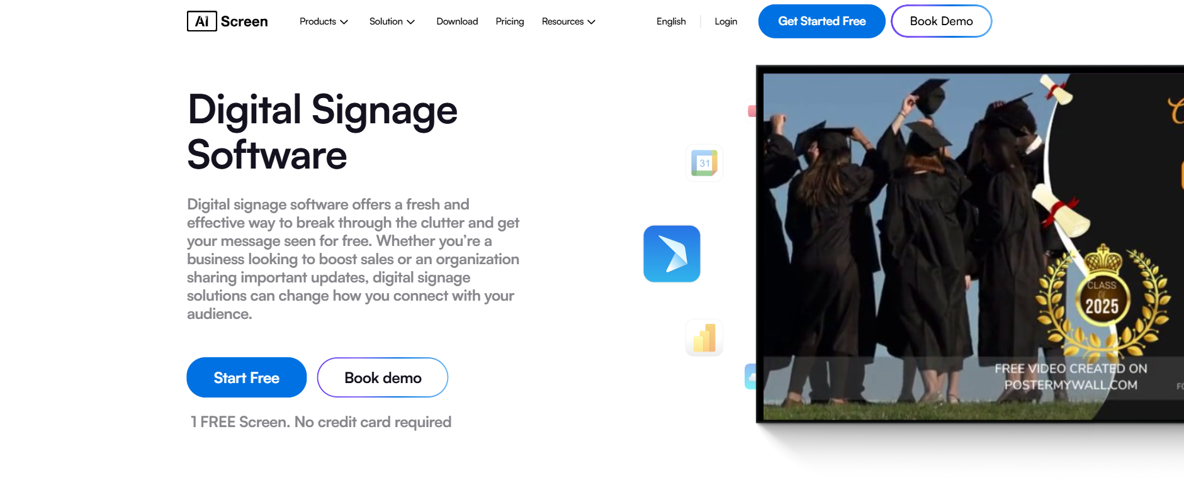Click the Book Demo header button

tap(942, 21)
